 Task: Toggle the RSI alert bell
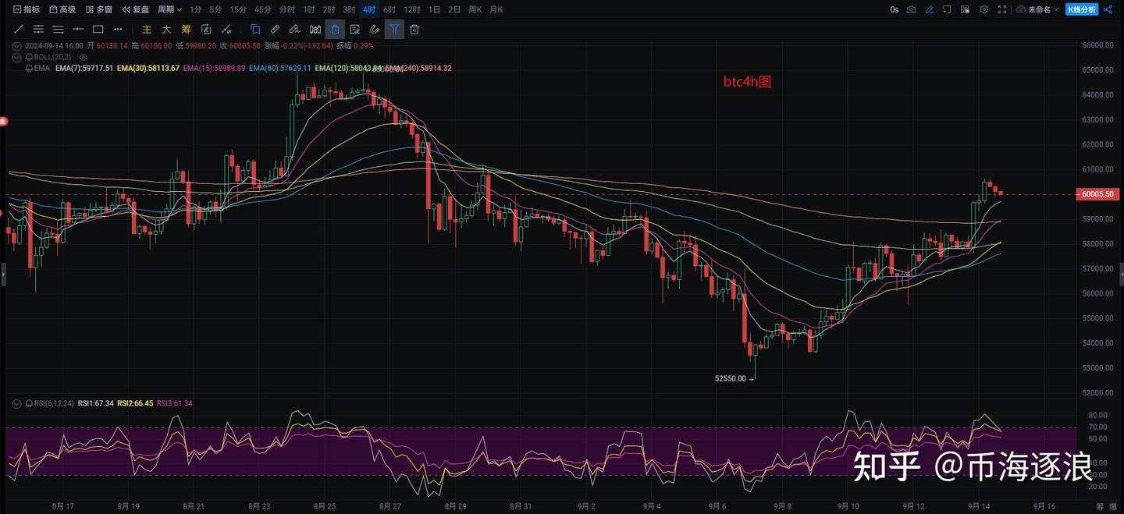pos(29,403)
